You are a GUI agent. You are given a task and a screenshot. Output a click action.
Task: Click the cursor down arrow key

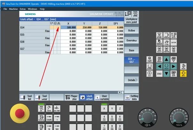point(166,74)
